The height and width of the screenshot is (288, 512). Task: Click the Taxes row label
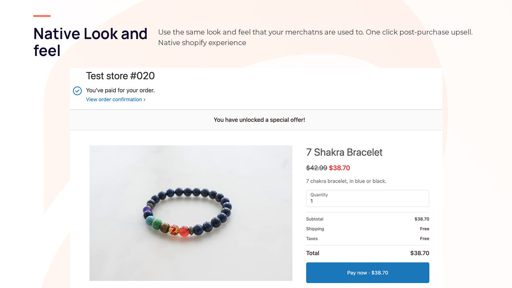(x=312, y=239)
